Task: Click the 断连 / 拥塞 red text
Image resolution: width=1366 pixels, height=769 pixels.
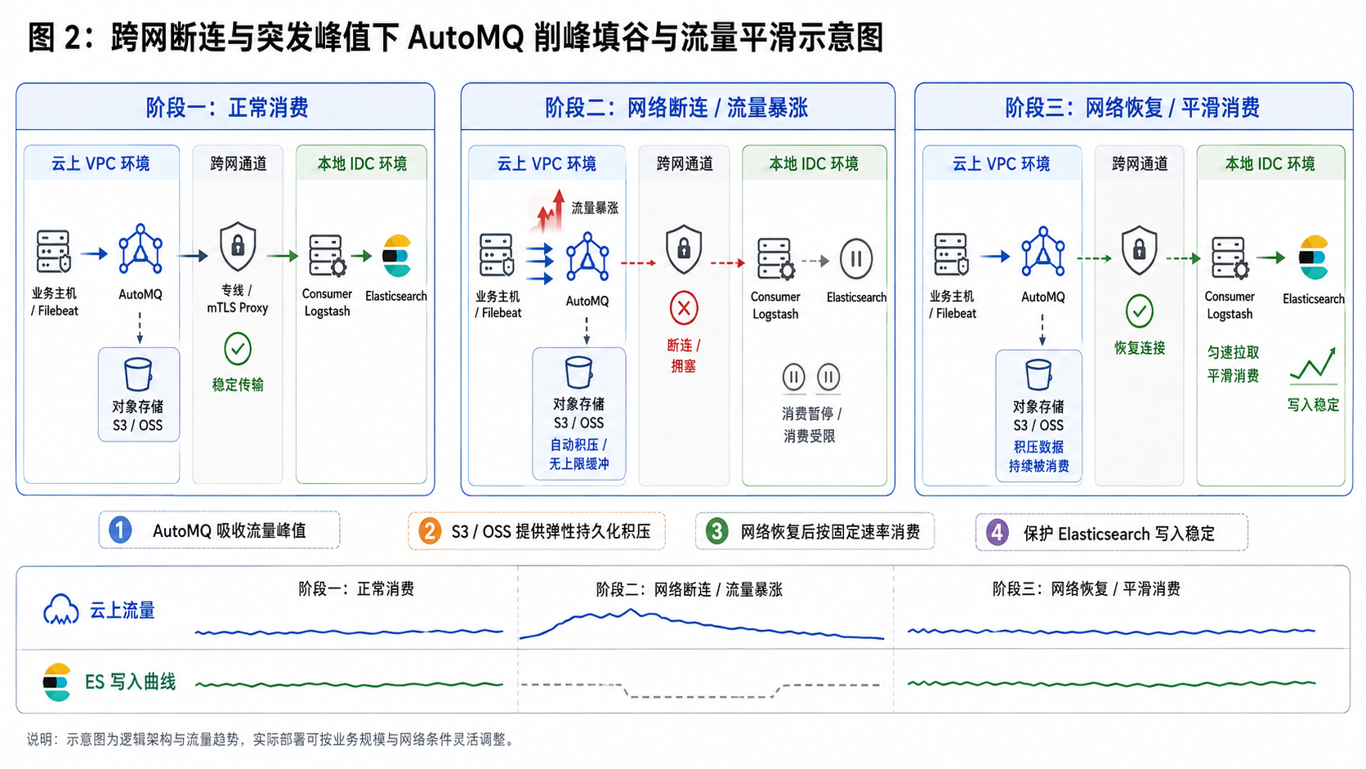Action: pyautogui.click(x=684, y=355)
